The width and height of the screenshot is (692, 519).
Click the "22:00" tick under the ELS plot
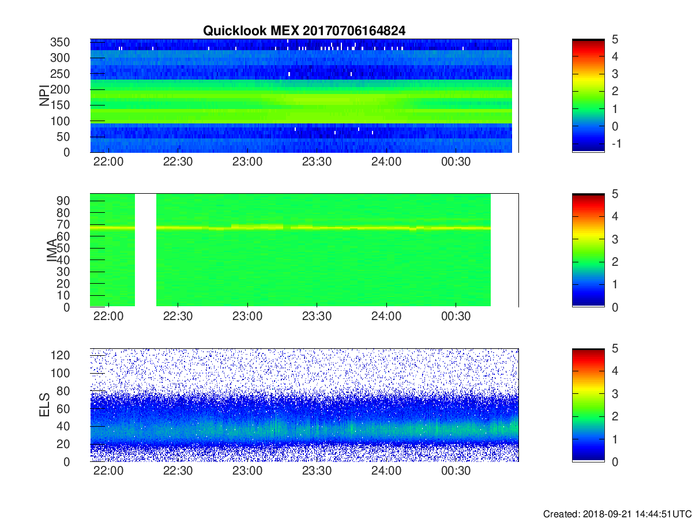pyautogui.click(x=108, y=471)
